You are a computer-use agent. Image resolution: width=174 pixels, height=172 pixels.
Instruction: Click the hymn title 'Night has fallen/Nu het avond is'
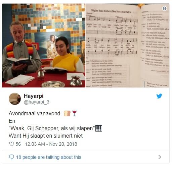click(111, 11)
